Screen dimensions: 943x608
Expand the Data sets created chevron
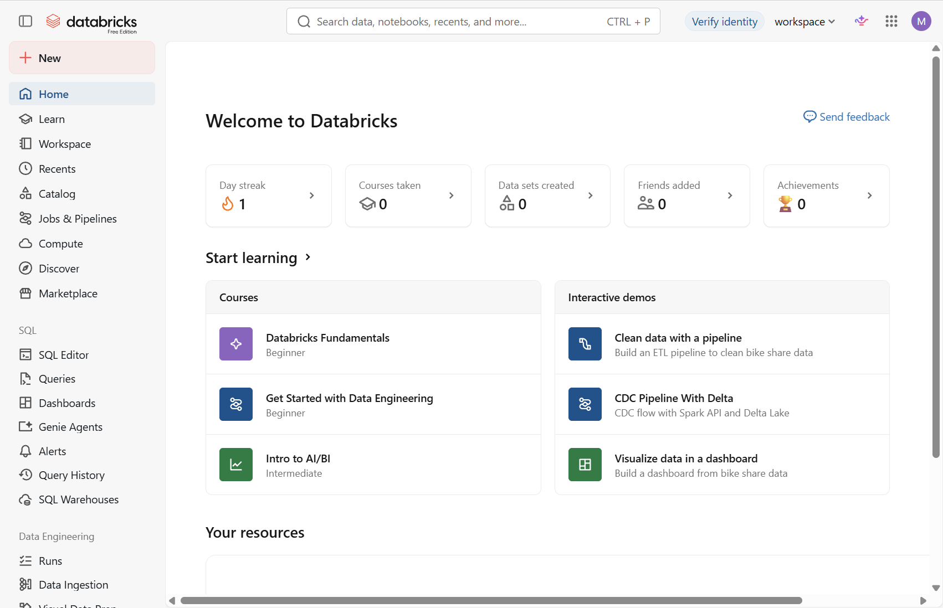[591, 195]
